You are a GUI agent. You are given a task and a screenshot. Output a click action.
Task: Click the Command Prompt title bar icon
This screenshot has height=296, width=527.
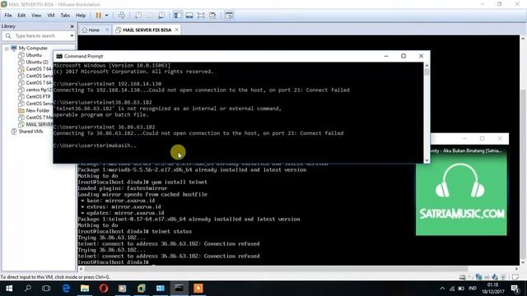(x=59, y=56)
